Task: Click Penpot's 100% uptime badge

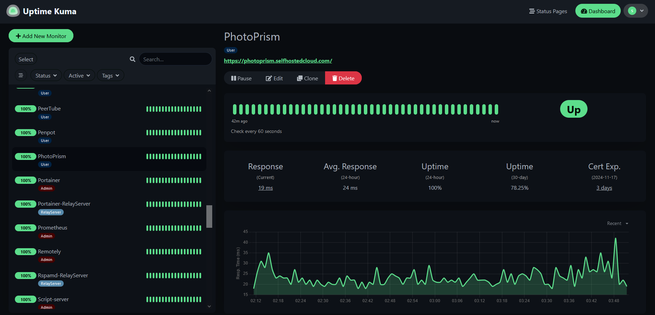Action: click(x=26, y=133)
